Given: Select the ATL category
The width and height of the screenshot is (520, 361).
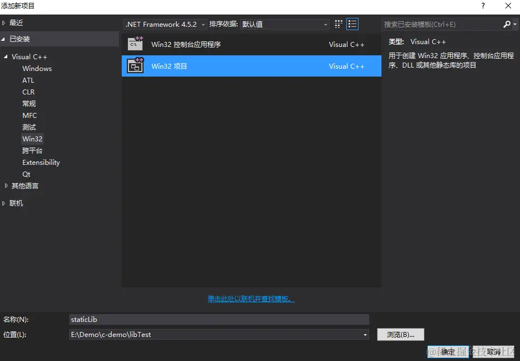Looking at the screenshot, I should pos(28,80).
